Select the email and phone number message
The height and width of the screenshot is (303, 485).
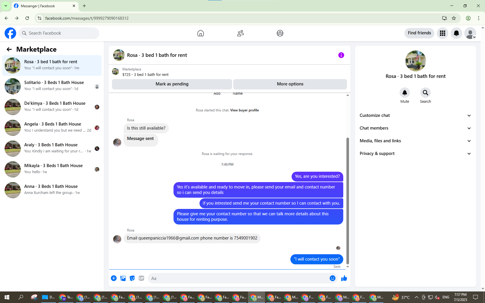click(x=192, y=238)
